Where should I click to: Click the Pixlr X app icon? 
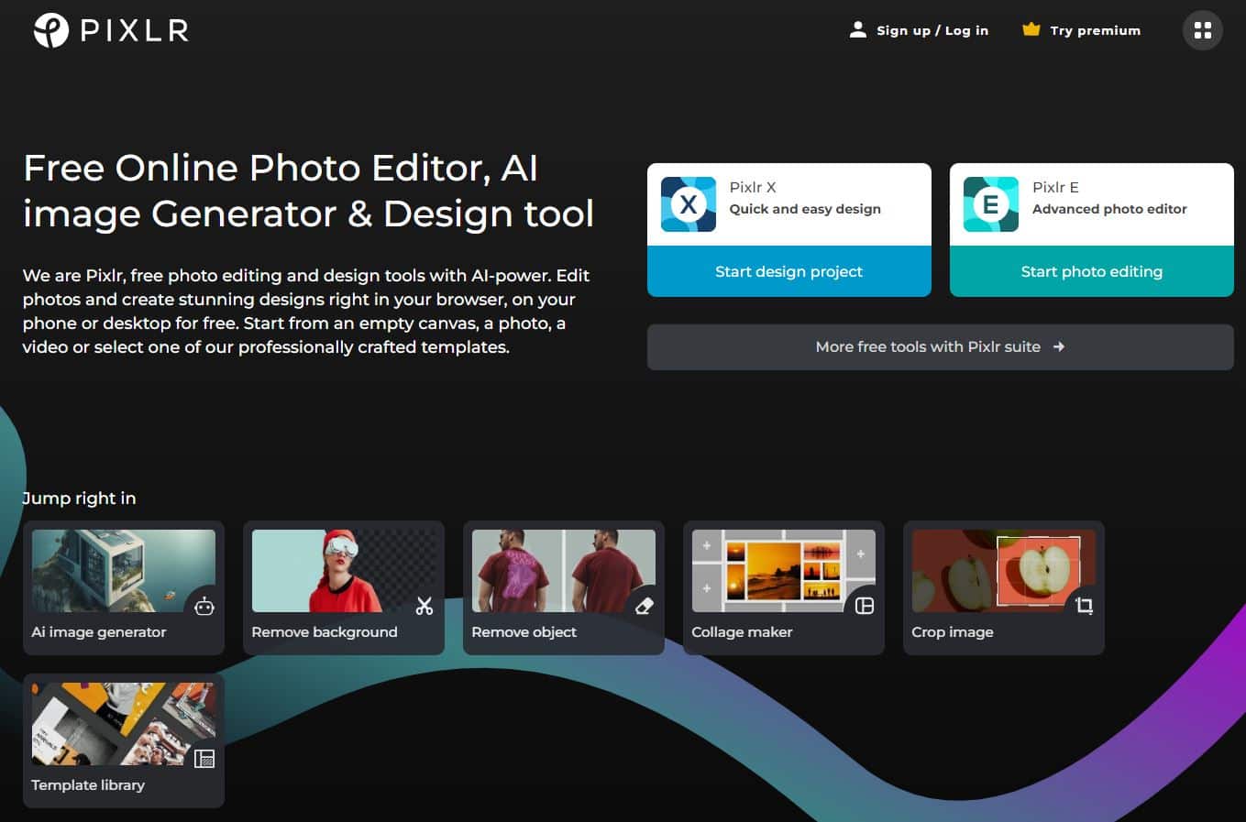[x=689, y=204]
